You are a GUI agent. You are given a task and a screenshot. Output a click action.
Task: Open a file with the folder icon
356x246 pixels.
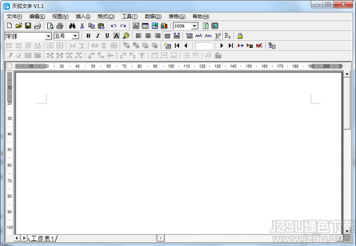(19, 26)
